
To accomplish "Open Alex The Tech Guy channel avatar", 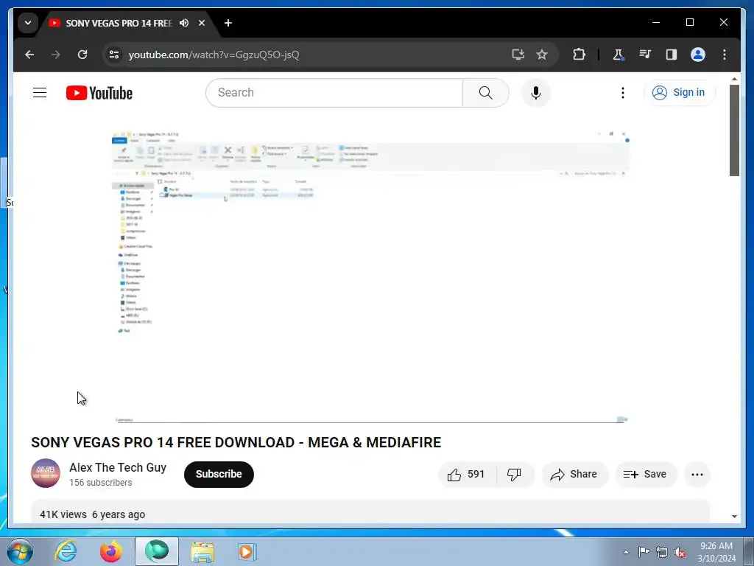I will pos(46,473).
